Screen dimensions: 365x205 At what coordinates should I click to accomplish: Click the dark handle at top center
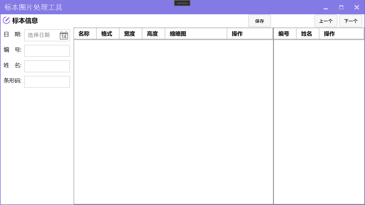[x=182, y=3]
